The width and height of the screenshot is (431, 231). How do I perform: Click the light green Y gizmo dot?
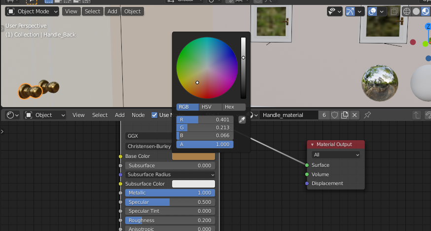[425, 44]
